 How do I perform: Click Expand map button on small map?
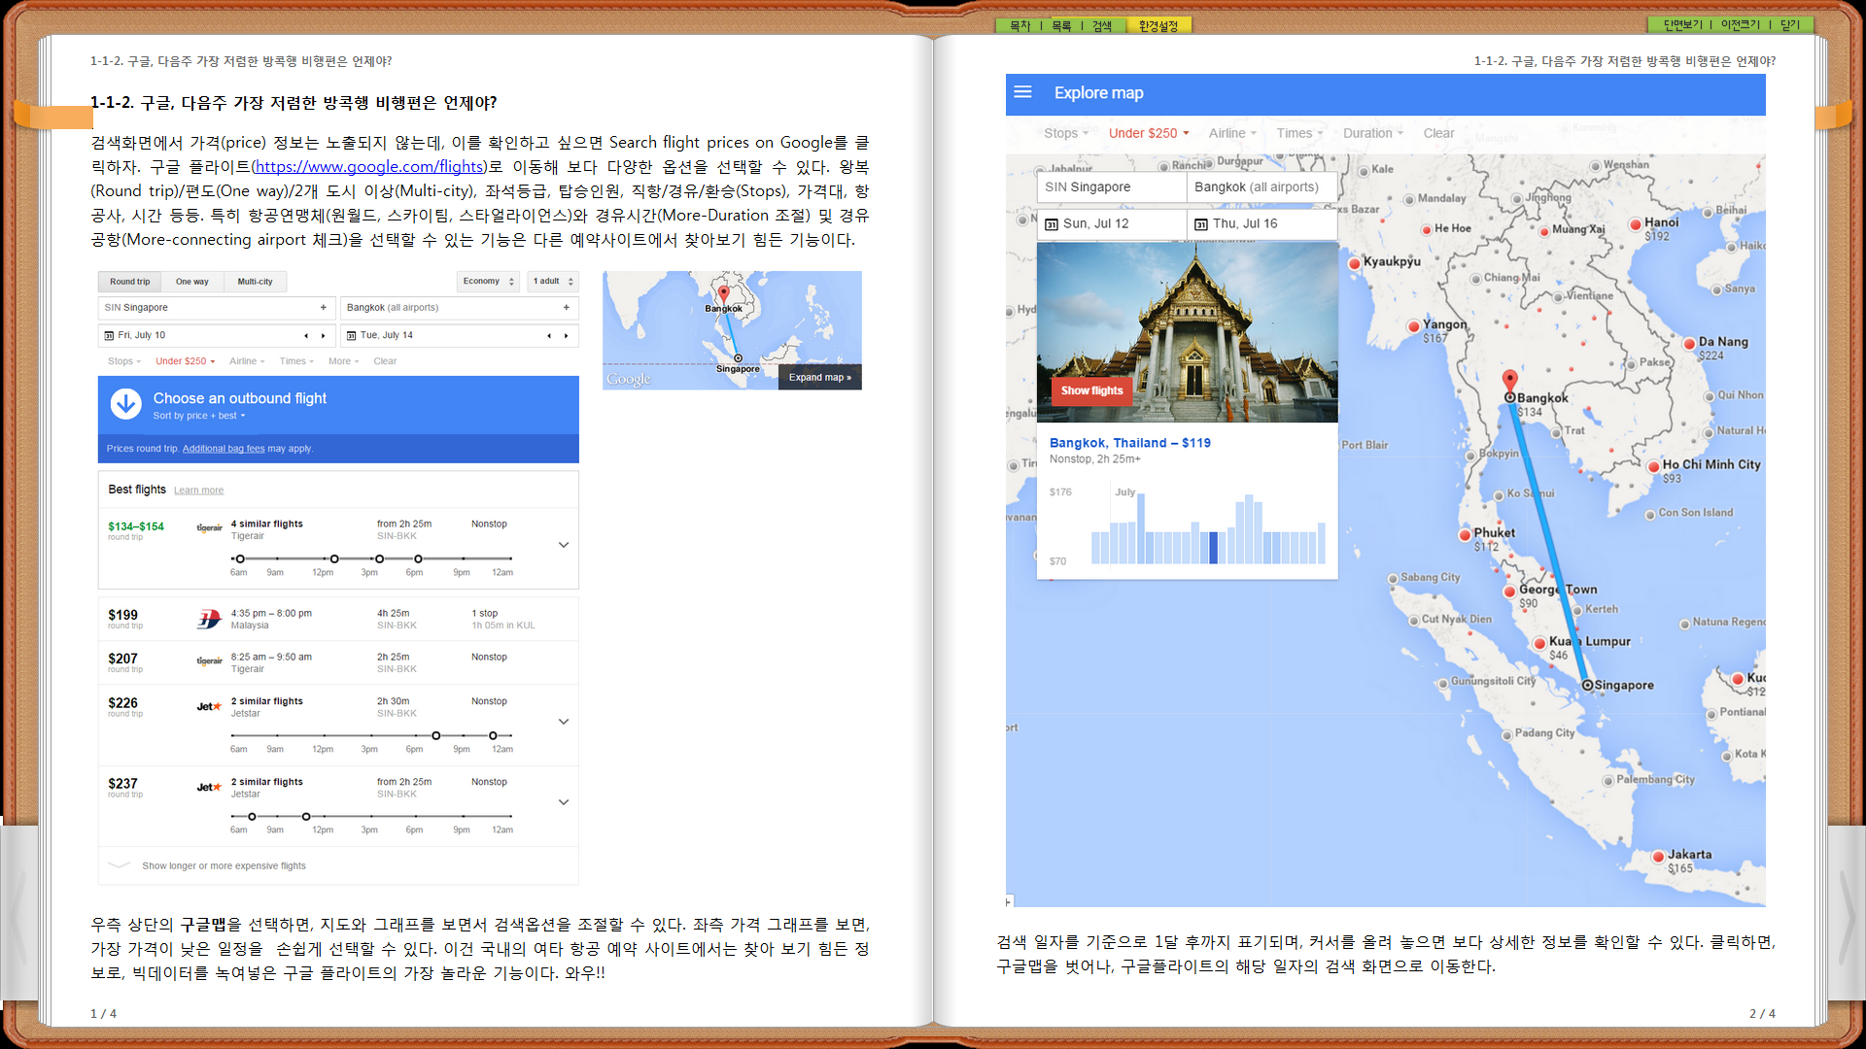coord(819,378)
